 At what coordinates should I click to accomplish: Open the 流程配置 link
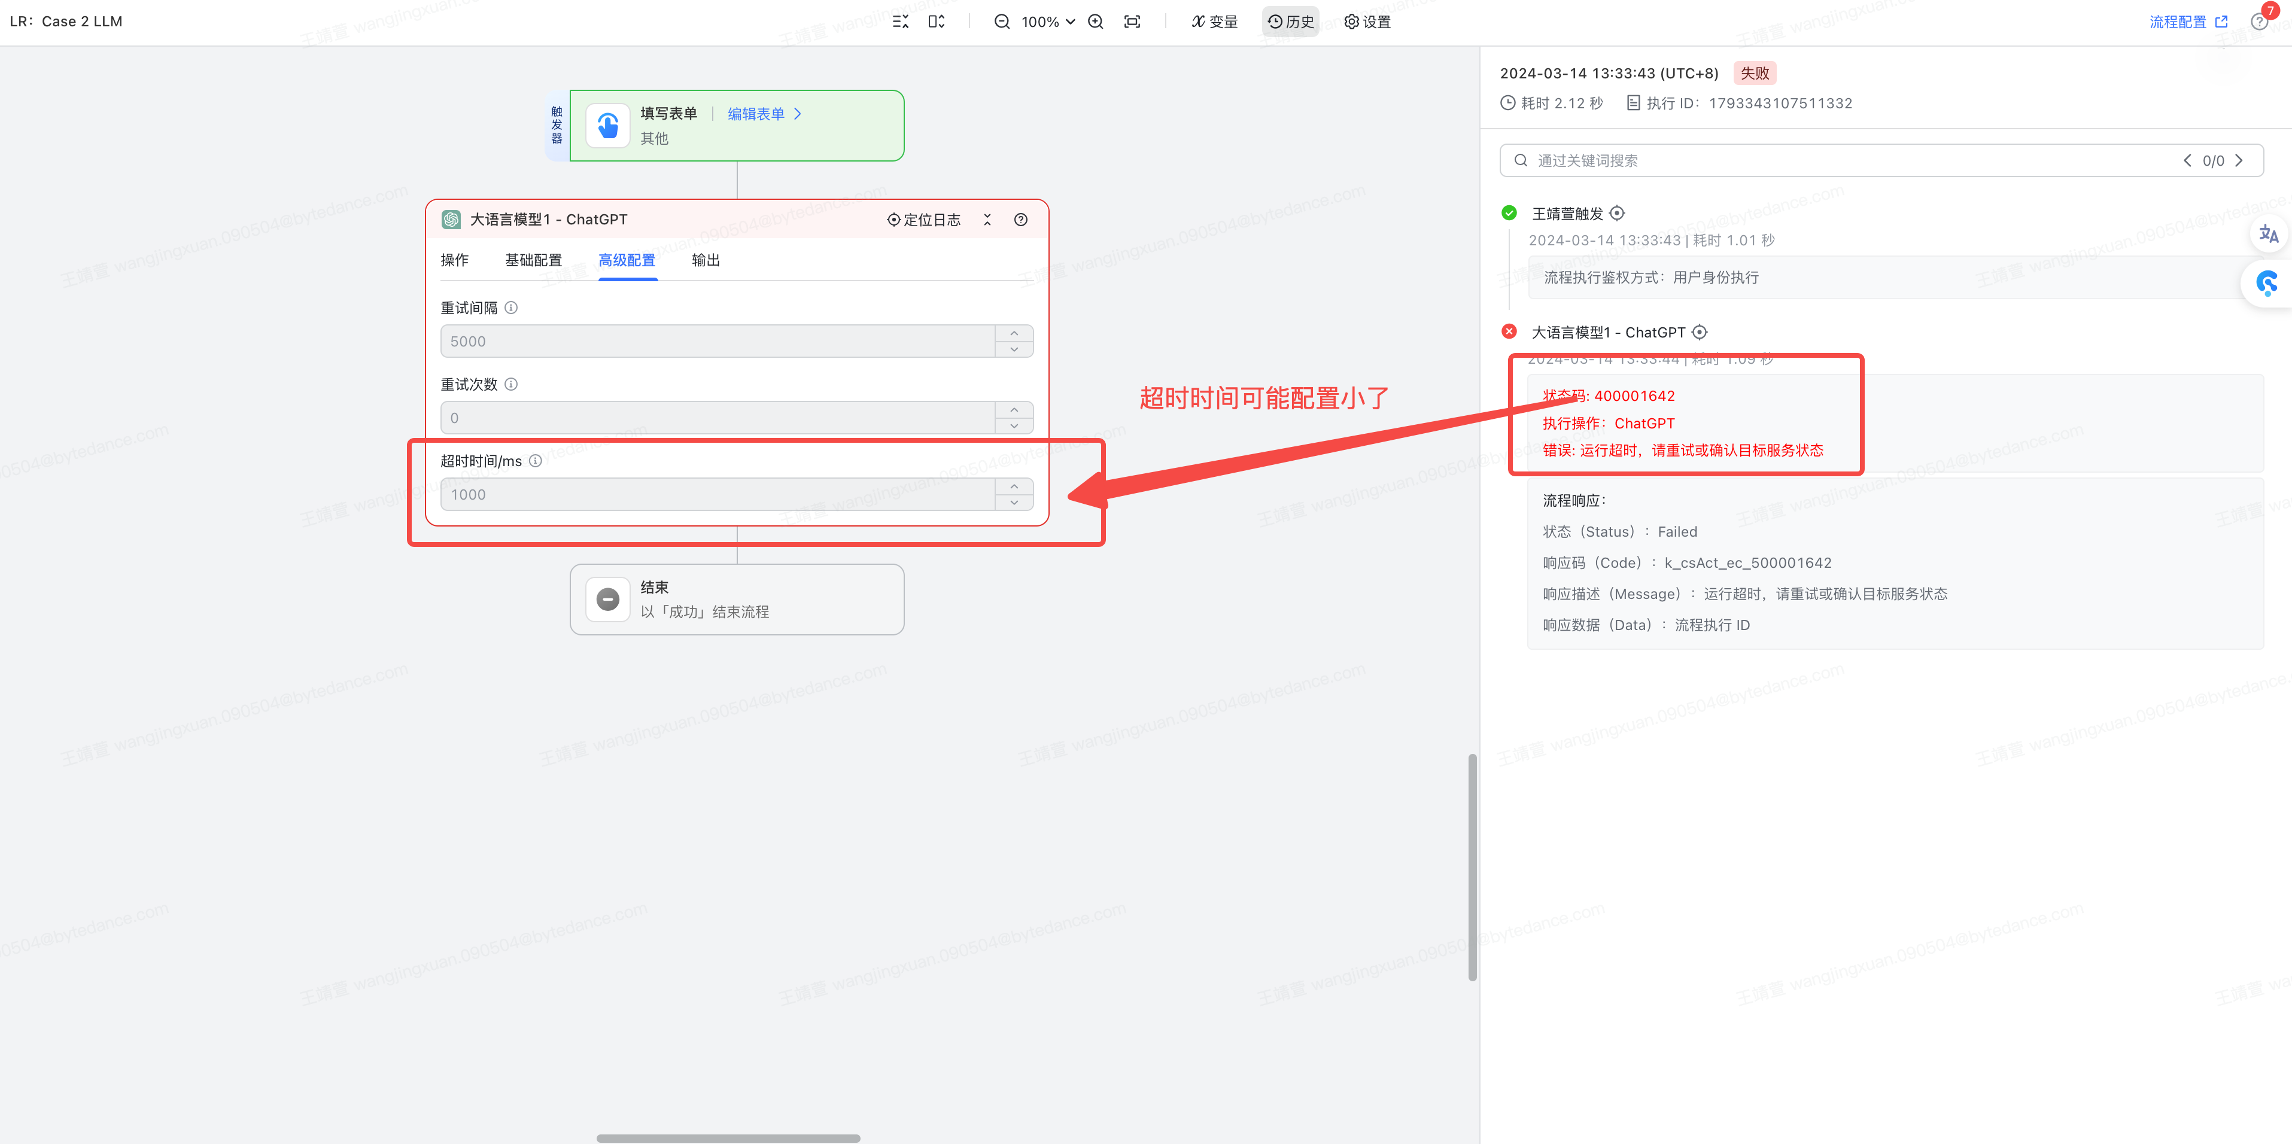(x=2189, y=22)
